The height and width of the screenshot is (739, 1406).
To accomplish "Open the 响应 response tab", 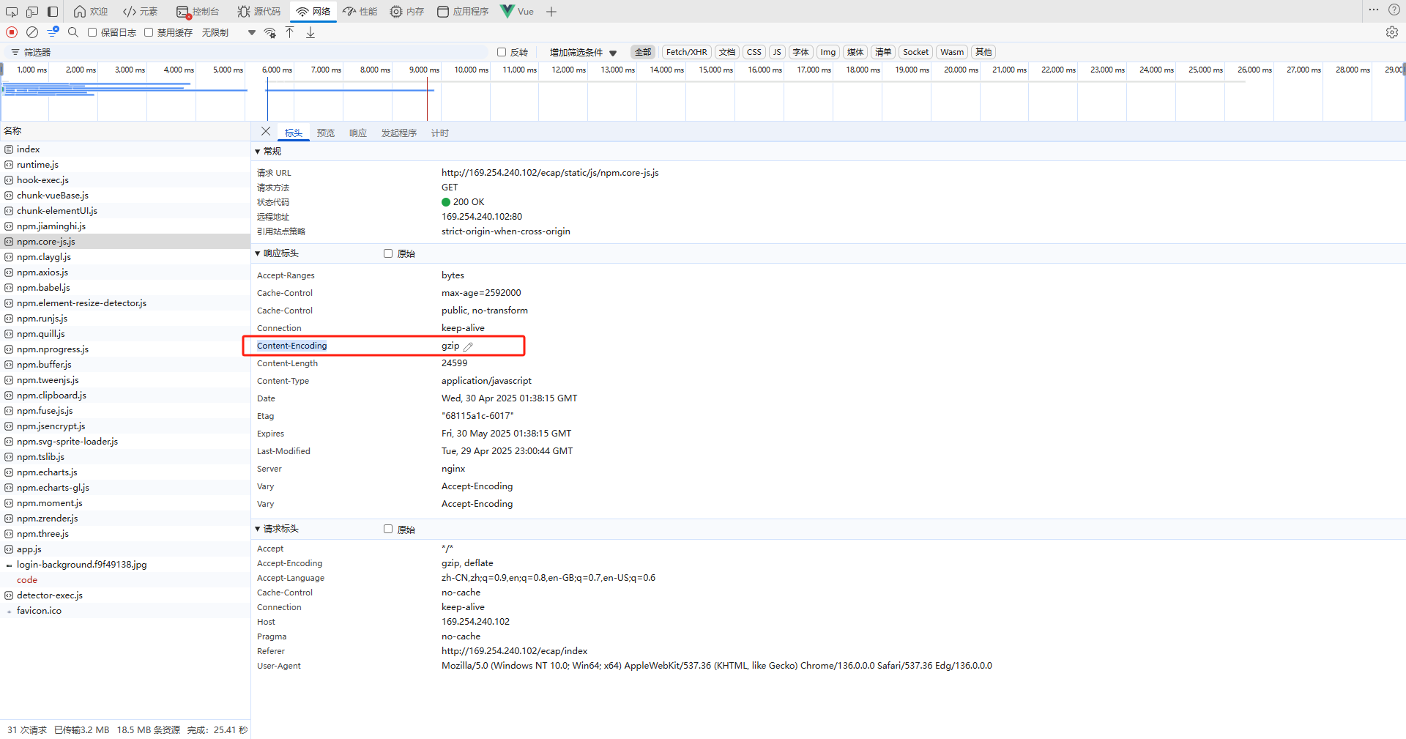I will [x=358, y=133].
